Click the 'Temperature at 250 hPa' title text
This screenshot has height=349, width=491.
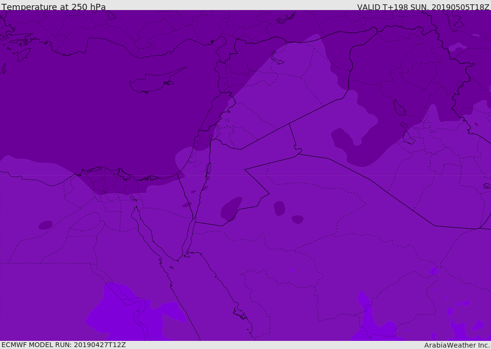54,7
